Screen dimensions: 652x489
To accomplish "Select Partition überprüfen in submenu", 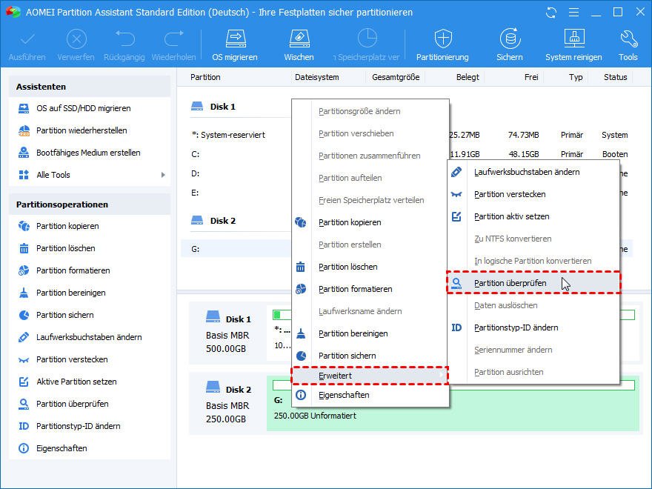I will pyautogui.click(x=533, y=283).
